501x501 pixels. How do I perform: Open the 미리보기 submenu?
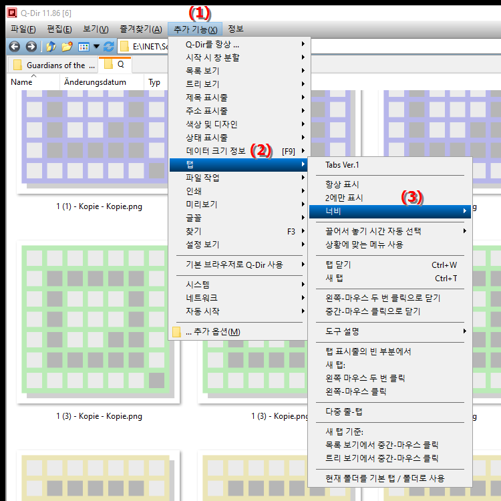pos(238,204)
